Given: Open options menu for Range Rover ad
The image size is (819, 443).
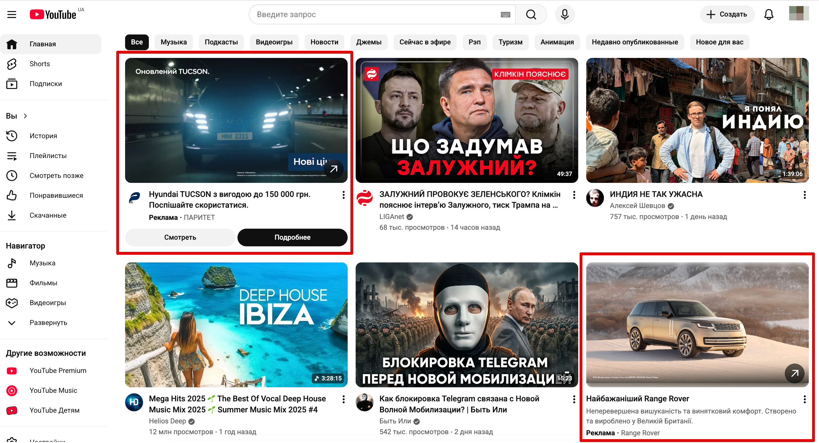Looking at the screenshot, I should 804,399.
